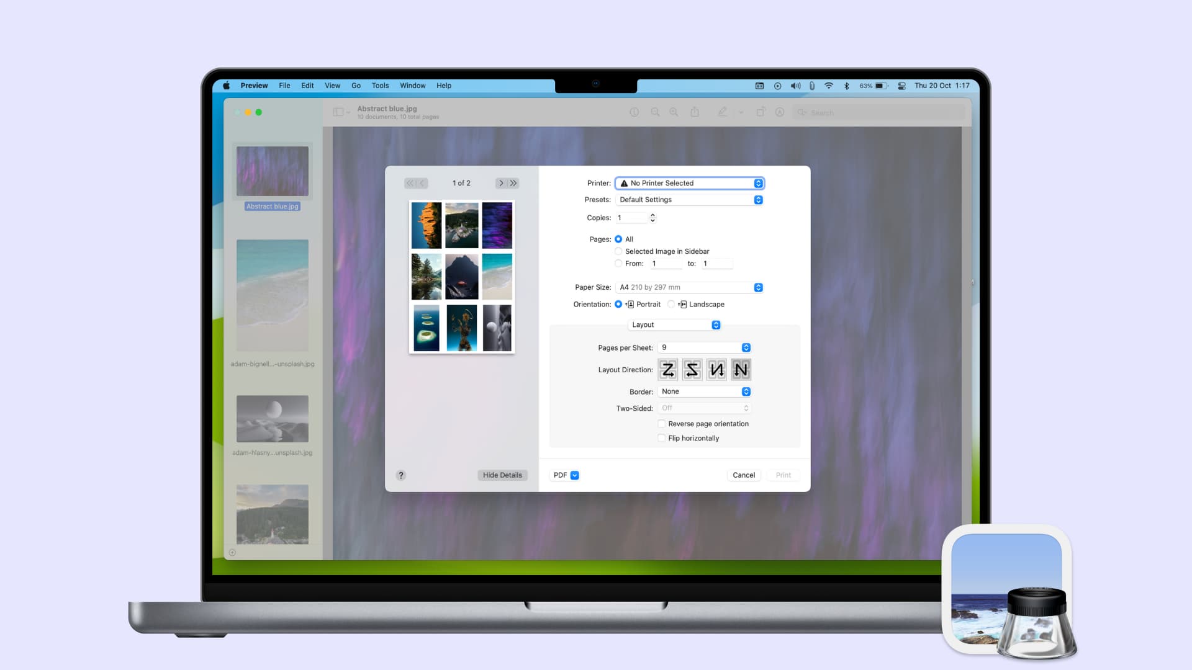Open the Printer selection dropdown
Viewport: 1192px width, 670px height.
689,183
